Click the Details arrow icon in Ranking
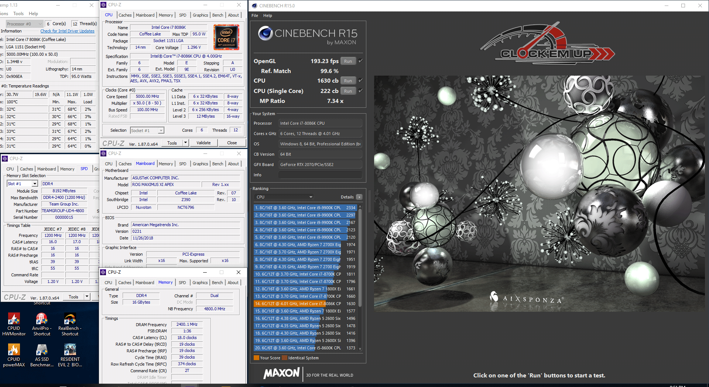The width and height of the screenshot is (709, 387). (x=359, y=197)
